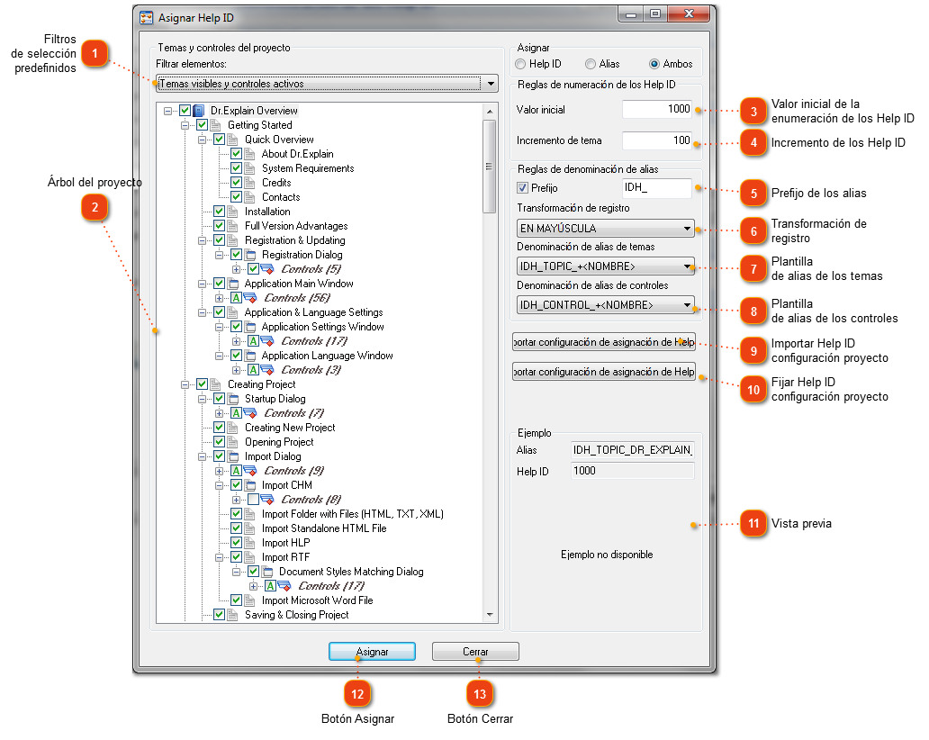
Task: Click Saving & Closing Project page icon
Action: [x=233, y=615]
